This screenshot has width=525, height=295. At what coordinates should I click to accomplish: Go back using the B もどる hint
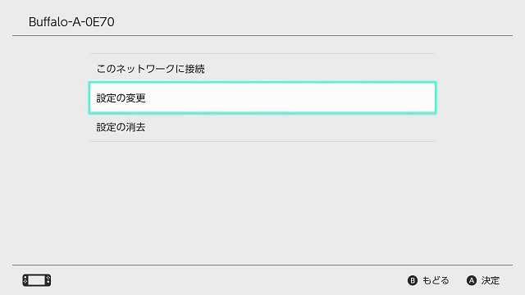pos(428,280)
